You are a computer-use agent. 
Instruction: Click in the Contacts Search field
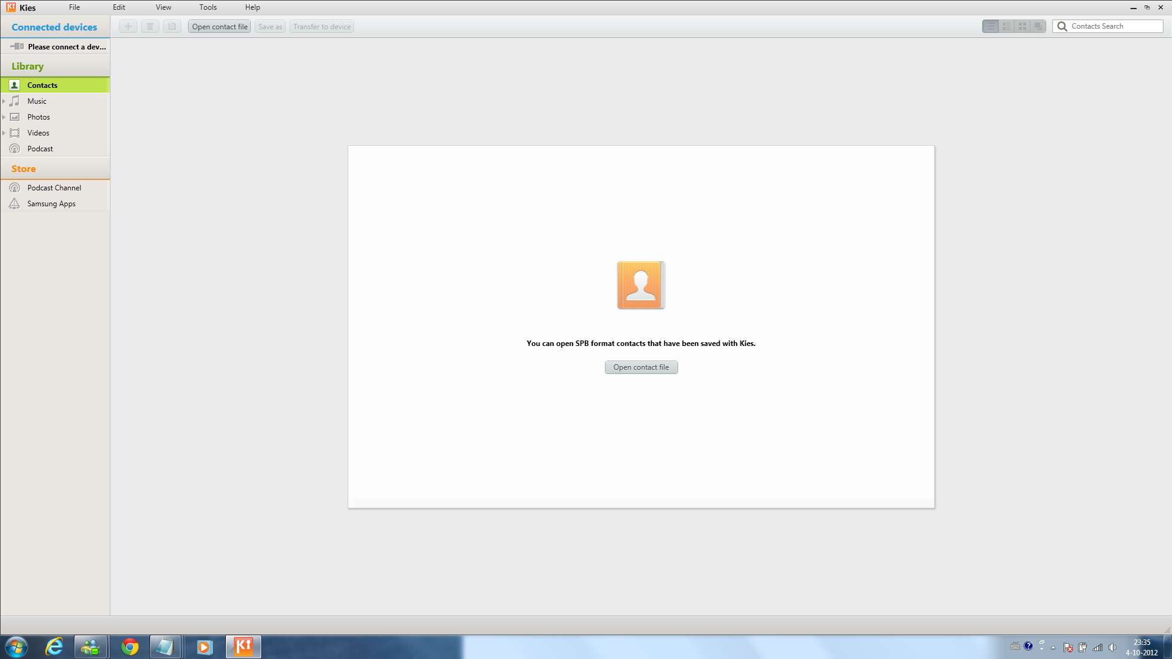(1114, 26)
